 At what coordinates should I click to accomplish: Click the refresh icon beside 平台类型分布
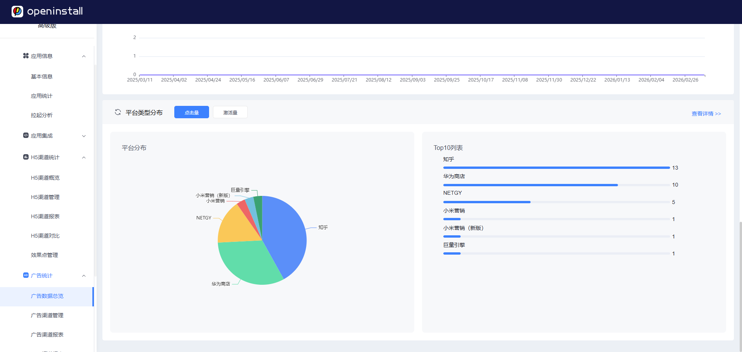(118, 112)
